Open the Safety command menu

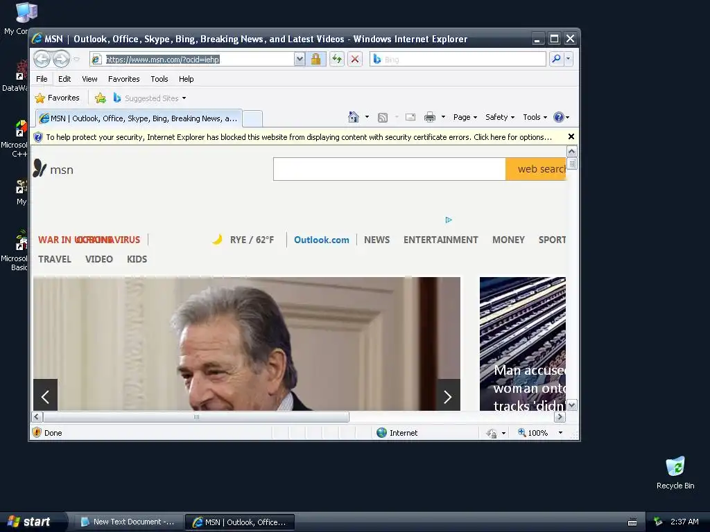(x=500, y=117)
